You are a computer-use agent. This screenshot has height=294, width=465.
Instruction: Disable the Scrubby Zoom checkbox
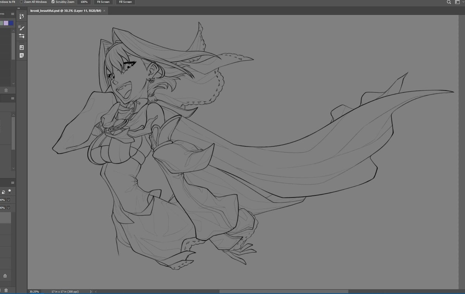(53, 2)
